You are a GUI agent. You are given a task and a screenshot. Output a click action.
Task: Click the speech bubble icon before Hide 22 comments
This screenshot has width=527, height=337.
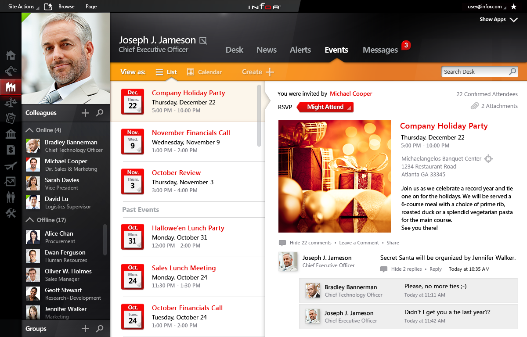[x=282, y=243]
